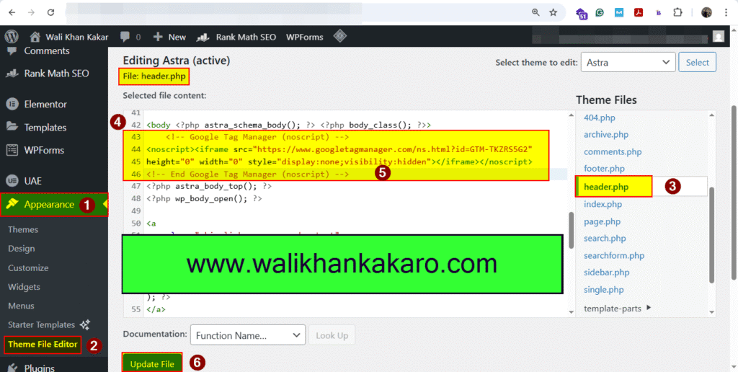Open the theme selection dropdown showing Astra
The height and width of the screenshot is (372, 738).
click(x=628, y=62)
